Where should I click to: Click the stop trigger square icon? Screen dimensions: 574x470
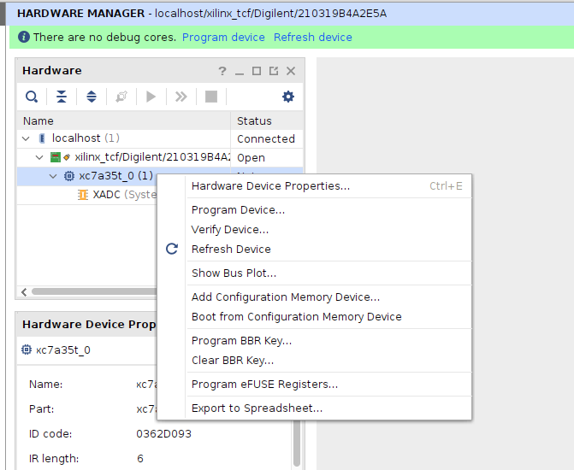coord(211,97)
